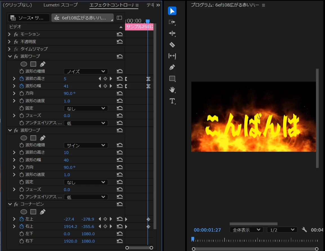Enable stopwatch for 左下

(22, 234)
